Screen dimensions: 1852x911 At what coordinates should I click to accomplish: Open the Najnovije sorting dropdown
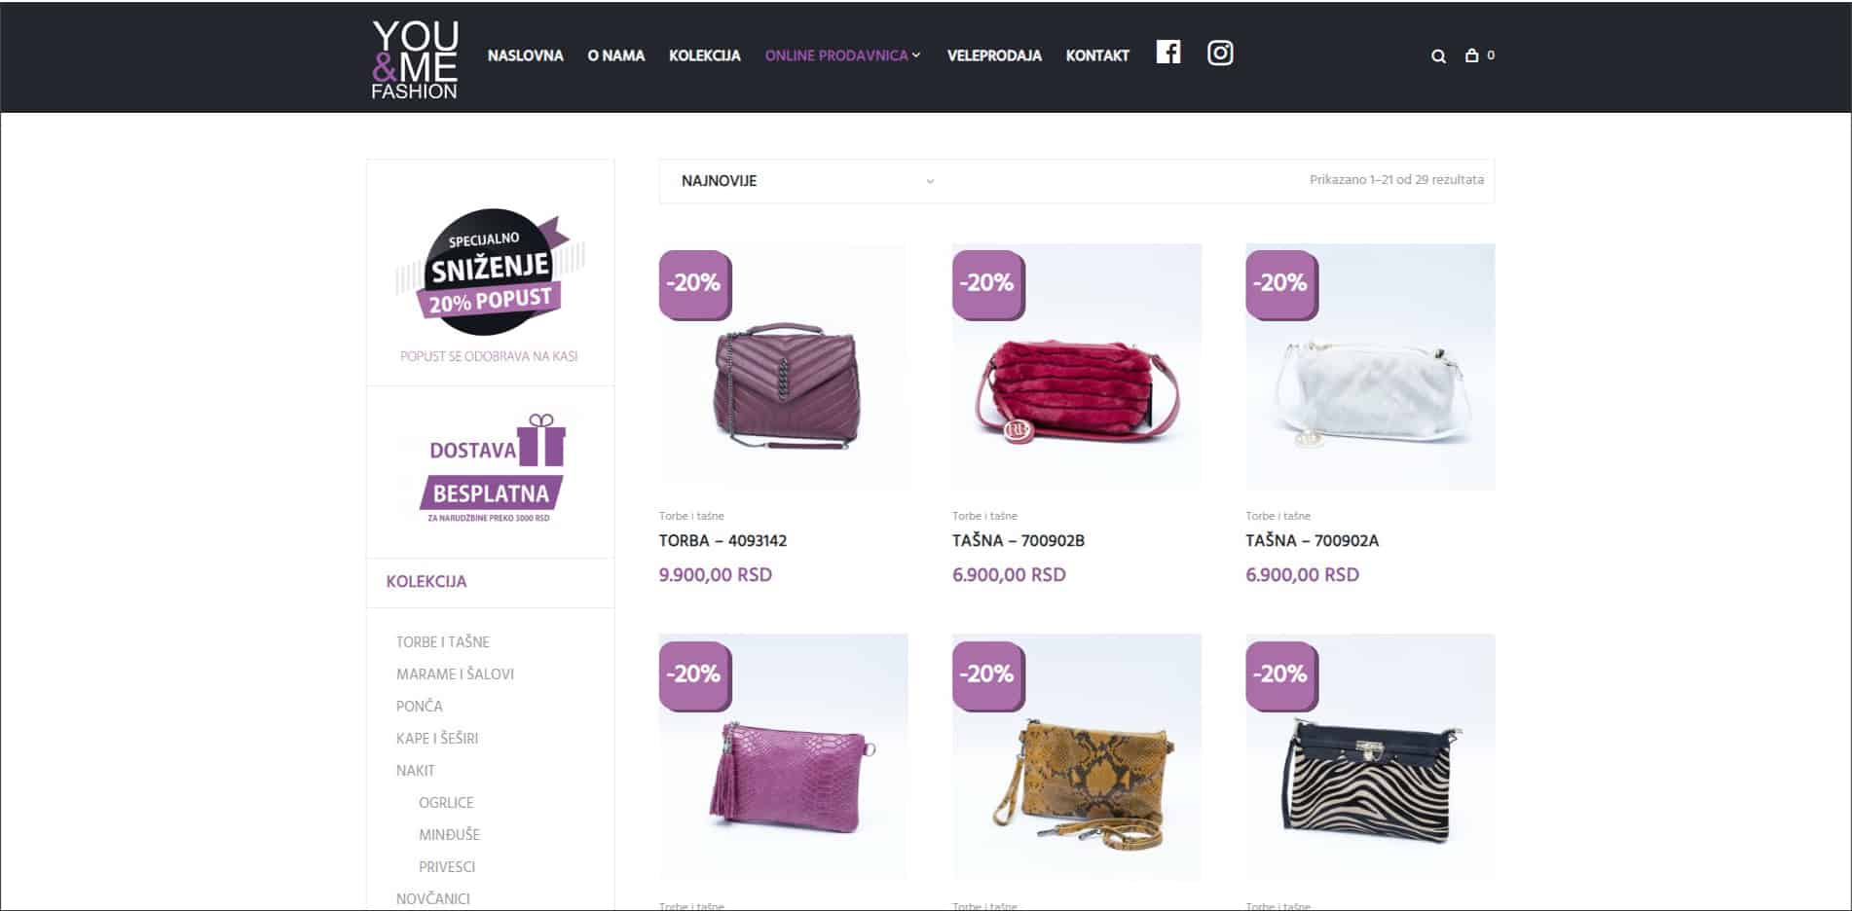[808, 181]
